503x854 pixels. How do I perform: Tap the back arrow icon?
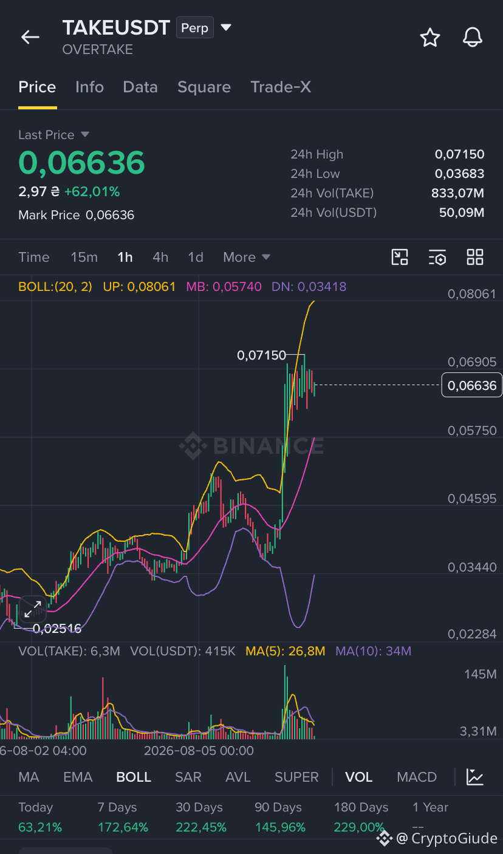30,37
